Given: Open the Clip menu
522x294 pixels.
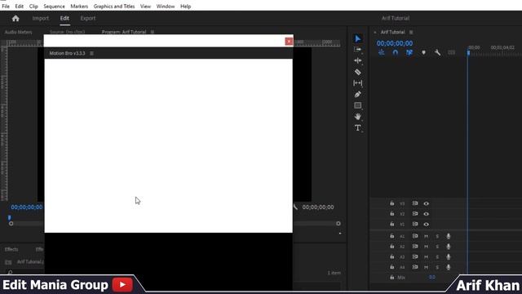Looking at the screenshot, I should [33, 7].
